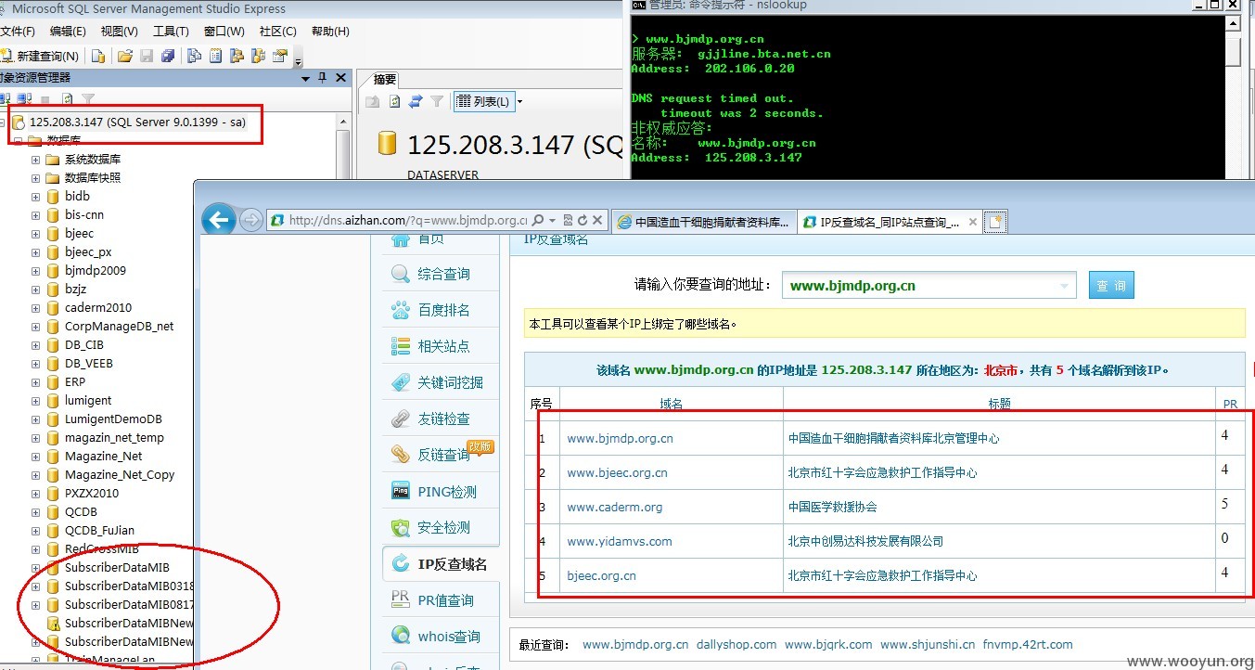Click the 查询 query button

tap(1111, 286)
